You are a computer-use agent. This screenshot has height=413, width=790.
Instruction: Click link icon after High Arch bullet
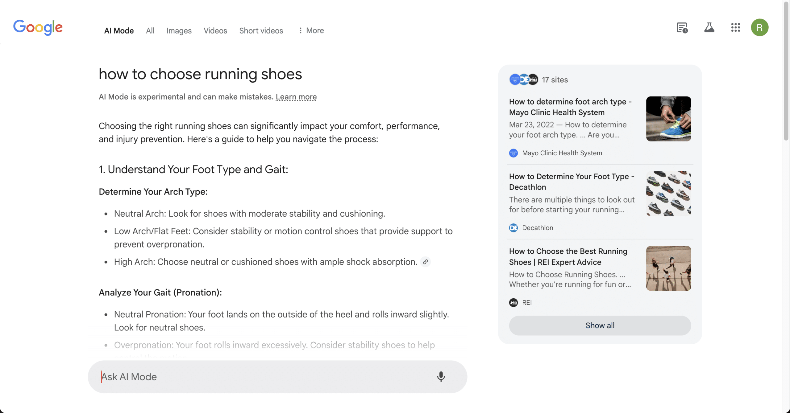pyautogui.click(x=426, y=262)
